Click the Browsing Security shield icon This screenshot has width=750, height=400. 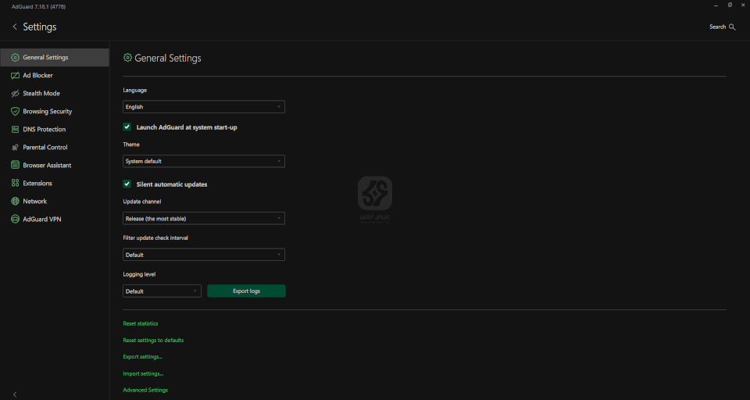[x=15, y=112]
